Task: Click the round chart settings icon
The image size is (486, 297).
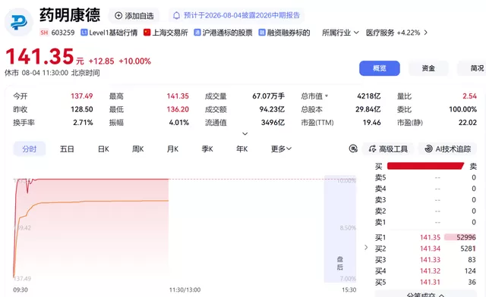Action: tap(353, 148)
